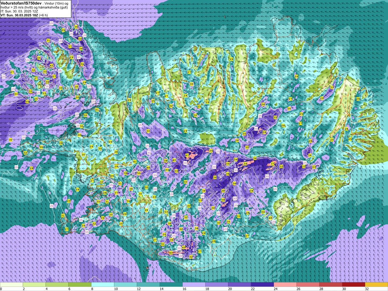Select the dark red 30–32 legend swatch

(353, 285)
